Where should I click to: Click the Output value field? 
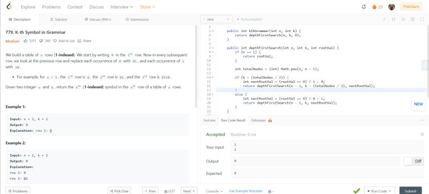(x=315, y=161)
